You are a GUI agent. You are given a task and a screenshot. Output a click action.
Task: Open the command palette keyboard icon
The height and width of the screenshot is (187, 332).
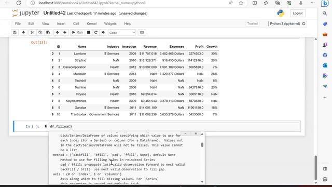(x=142, y=32)
